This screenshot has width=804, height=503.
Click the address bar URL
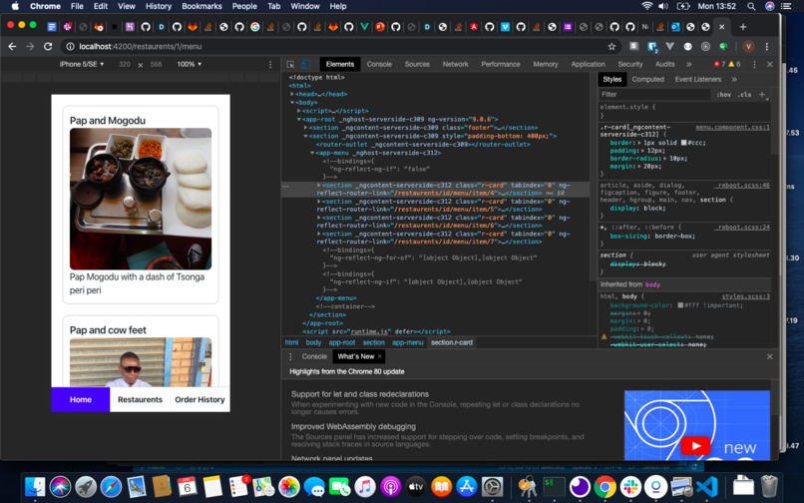point(140,46)
